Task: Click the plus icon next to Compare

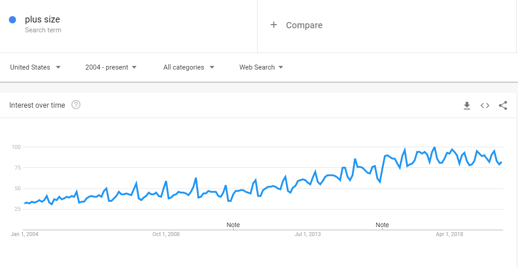Action: coord(273,25)
